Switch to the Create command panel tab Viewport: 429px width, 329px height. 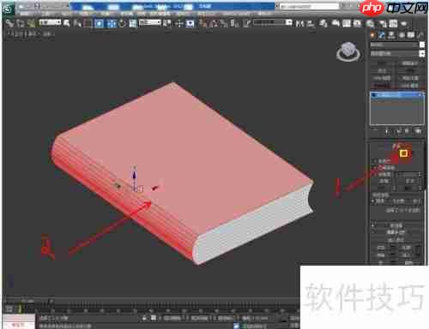pyautogui.click(x=372, y=35)
